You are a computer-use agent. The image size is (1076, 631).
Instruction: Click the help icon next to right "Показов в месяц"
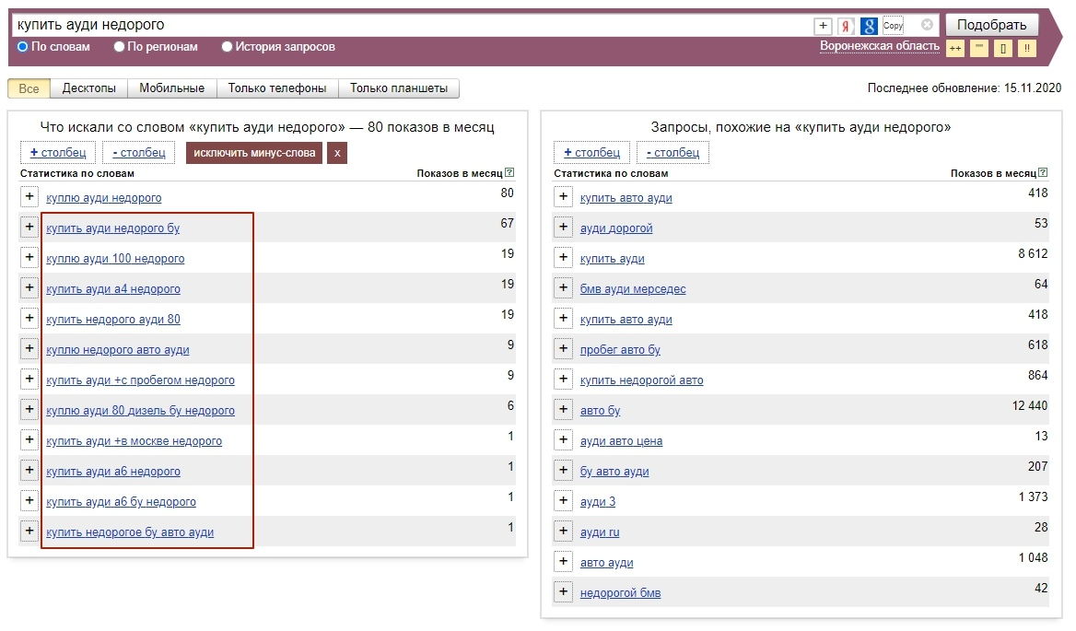pos(1043,173)
